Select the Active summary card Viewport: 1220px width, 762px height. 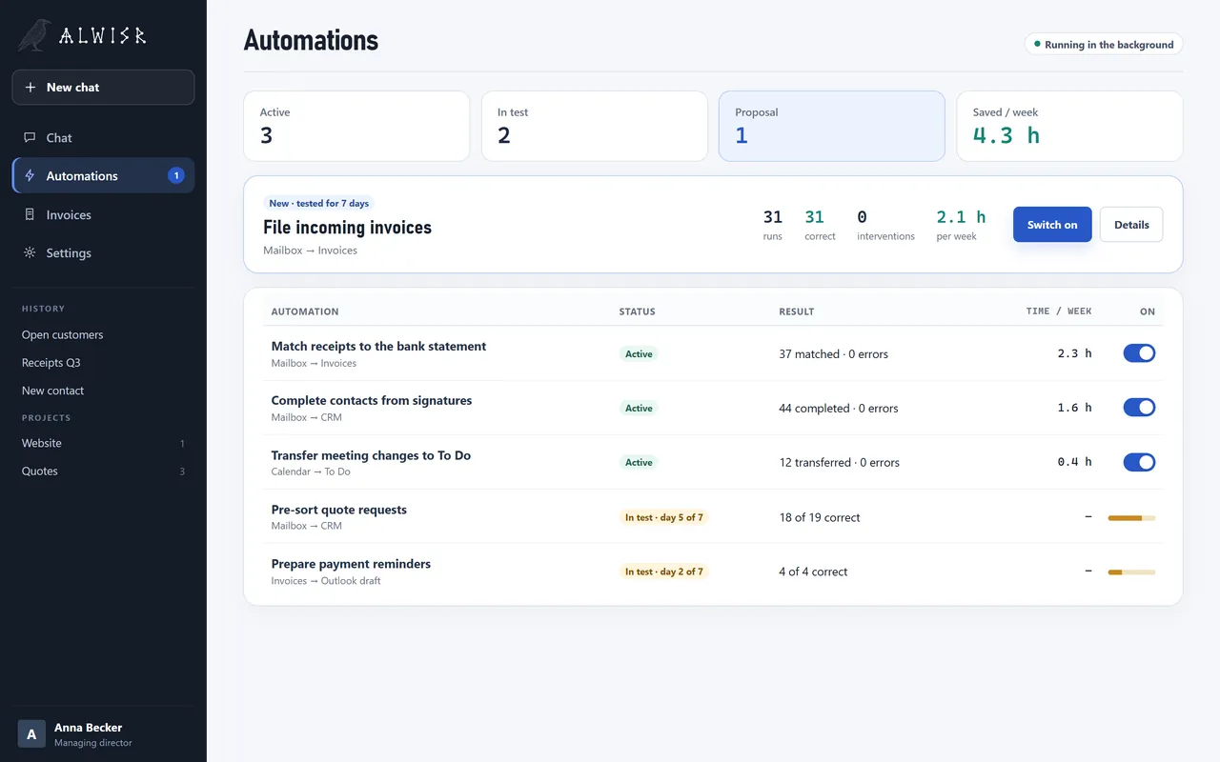click(356, 126)
